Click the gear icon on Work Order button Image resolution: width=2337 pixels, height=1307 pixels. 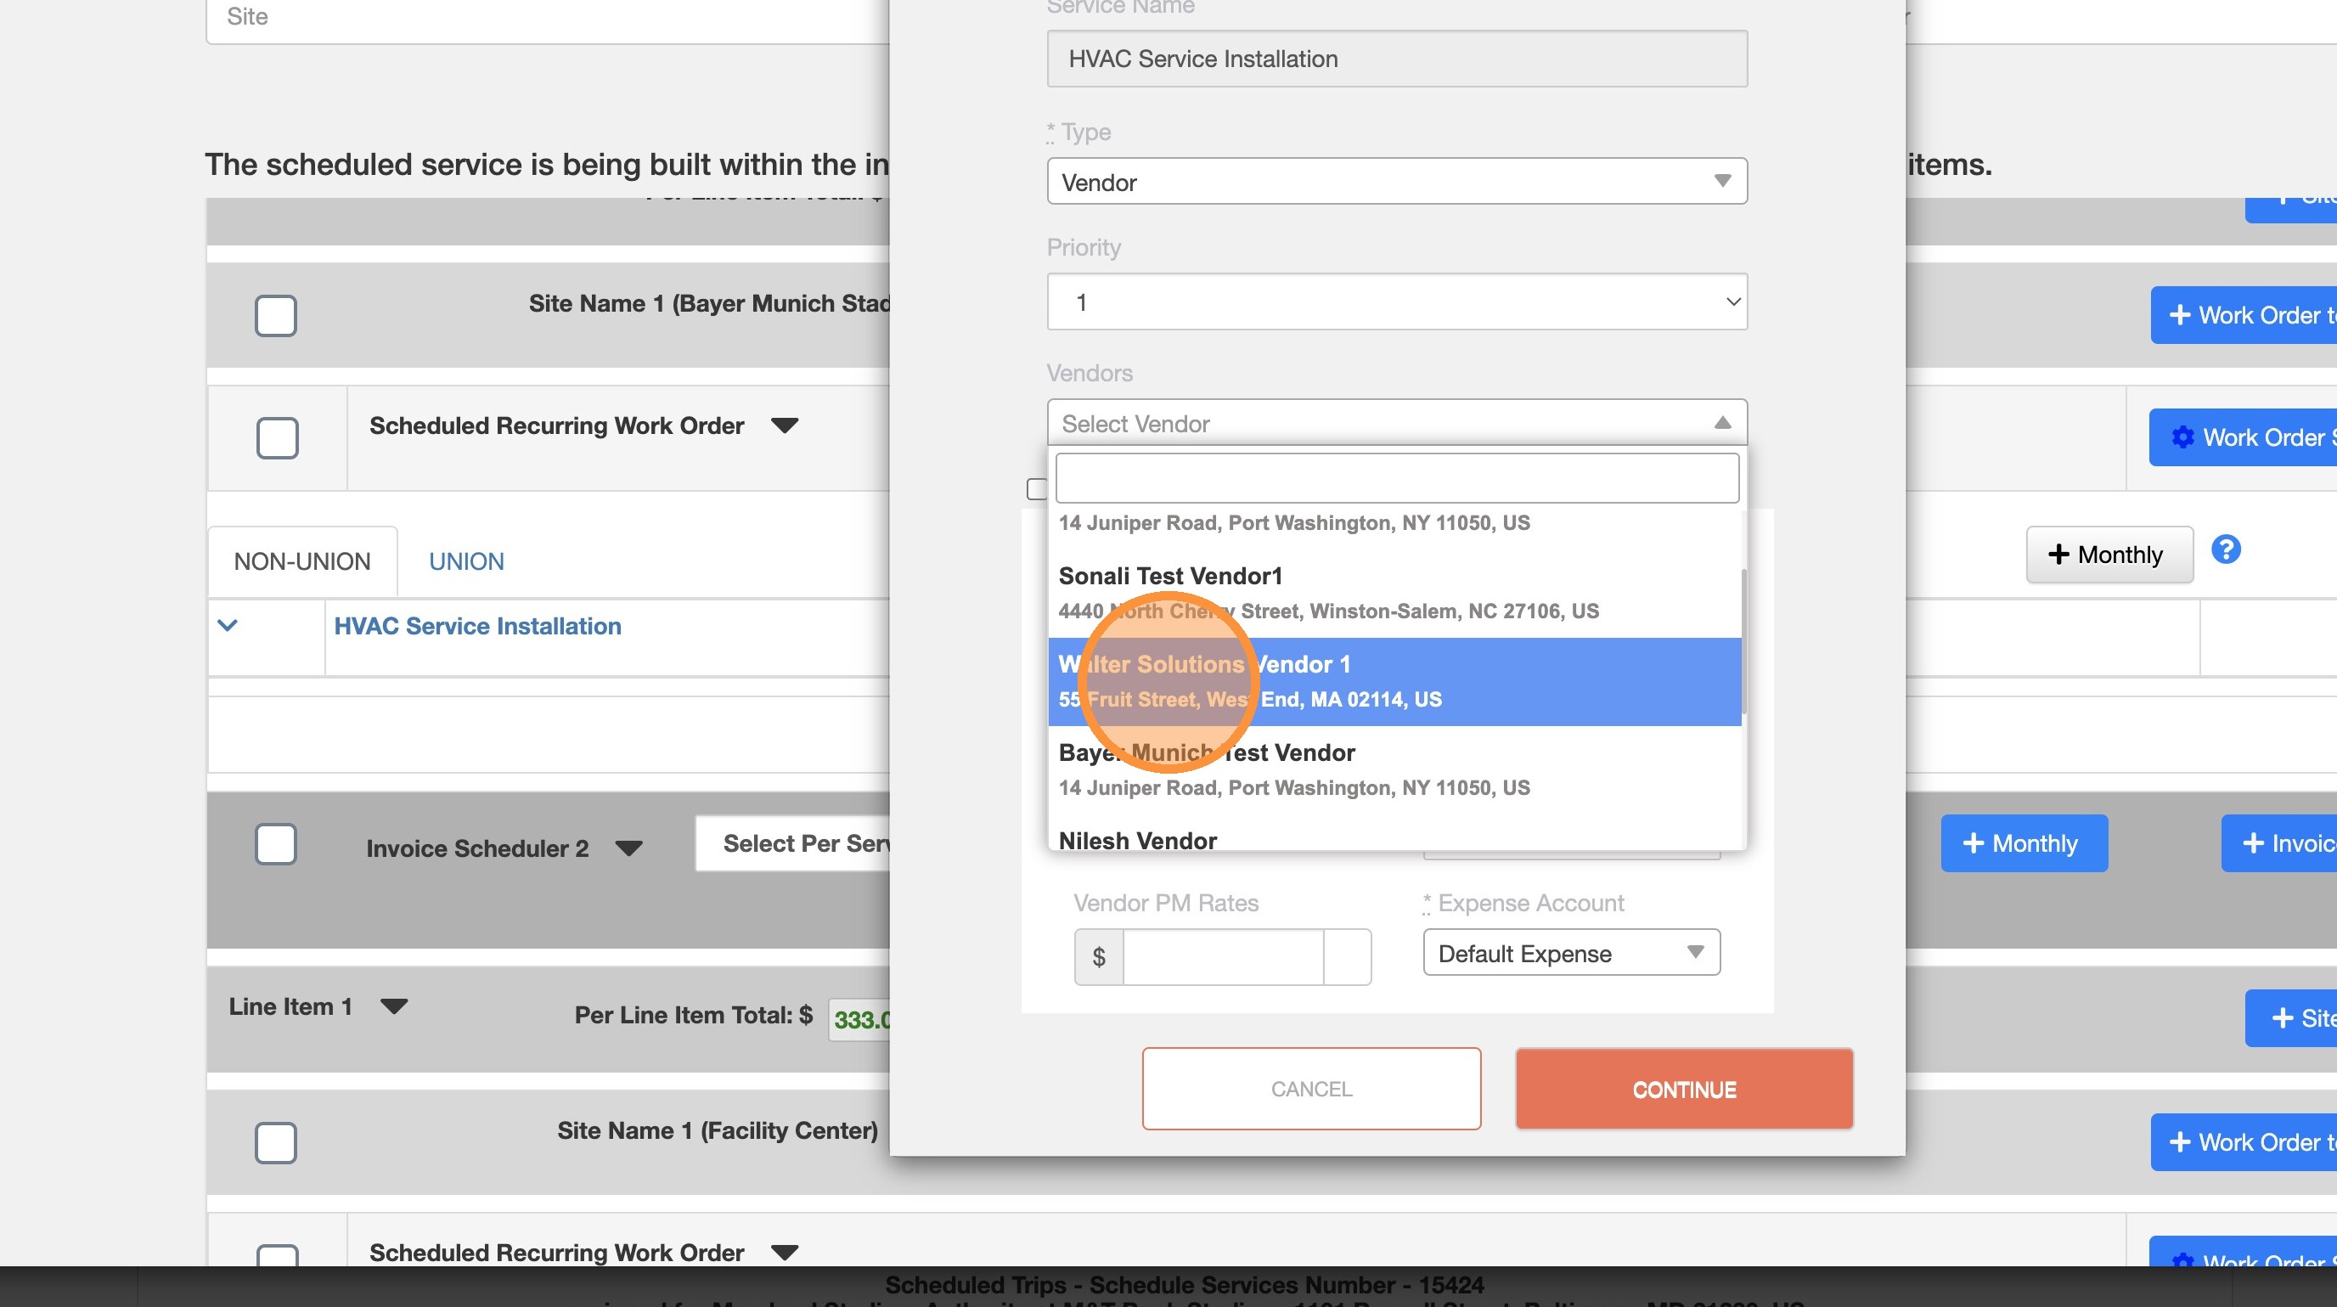click(2182, 437)
